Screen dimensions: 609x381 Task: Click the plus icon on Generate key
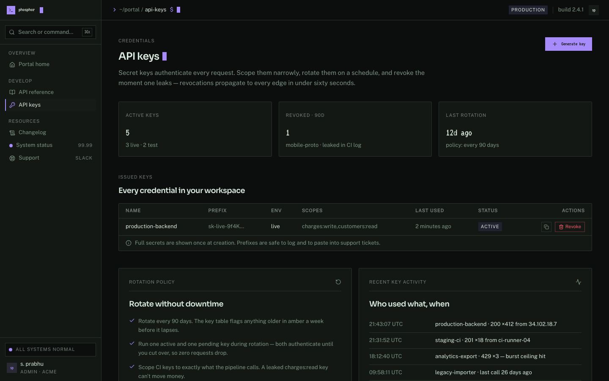point(555,44)
